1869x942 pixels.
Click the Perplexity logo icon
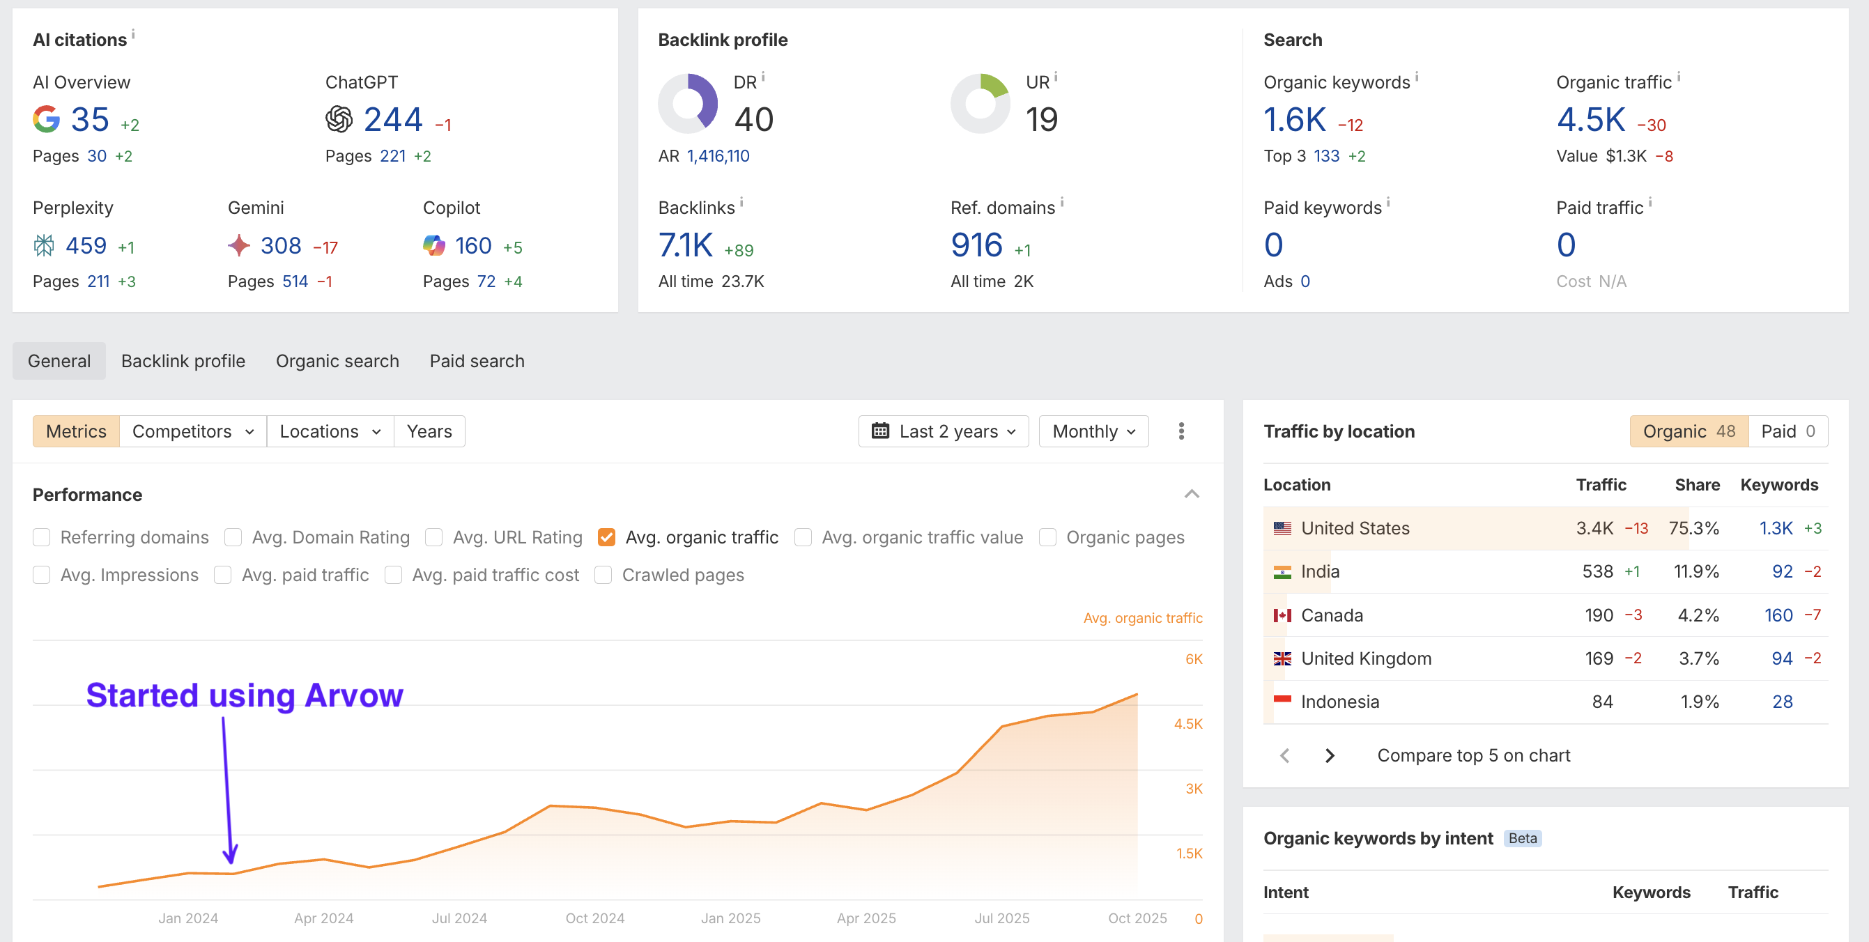click(x=43, y=246)
